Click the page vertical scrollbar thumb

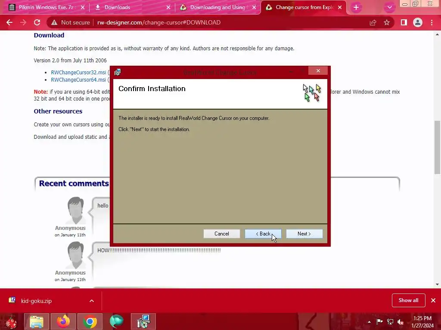[x=437, y=147]
